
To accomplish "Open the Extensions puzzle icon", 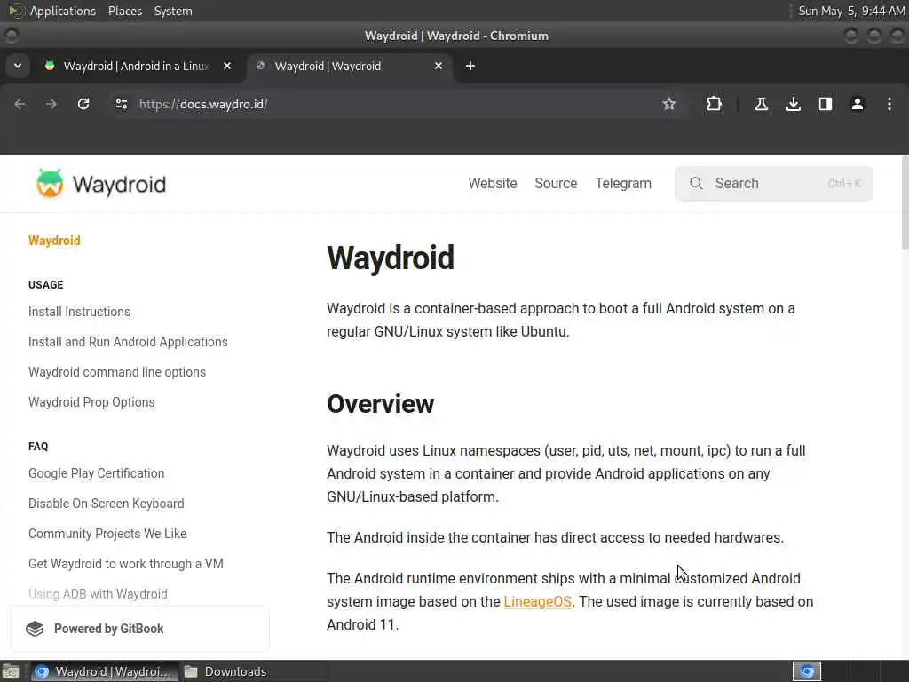I will (x=715, y=105).
